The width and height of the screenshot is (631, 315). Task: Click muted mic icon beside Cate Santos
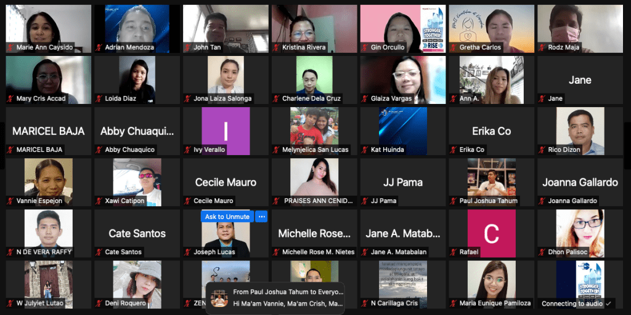pyautogui.click(x=99, y=252)
